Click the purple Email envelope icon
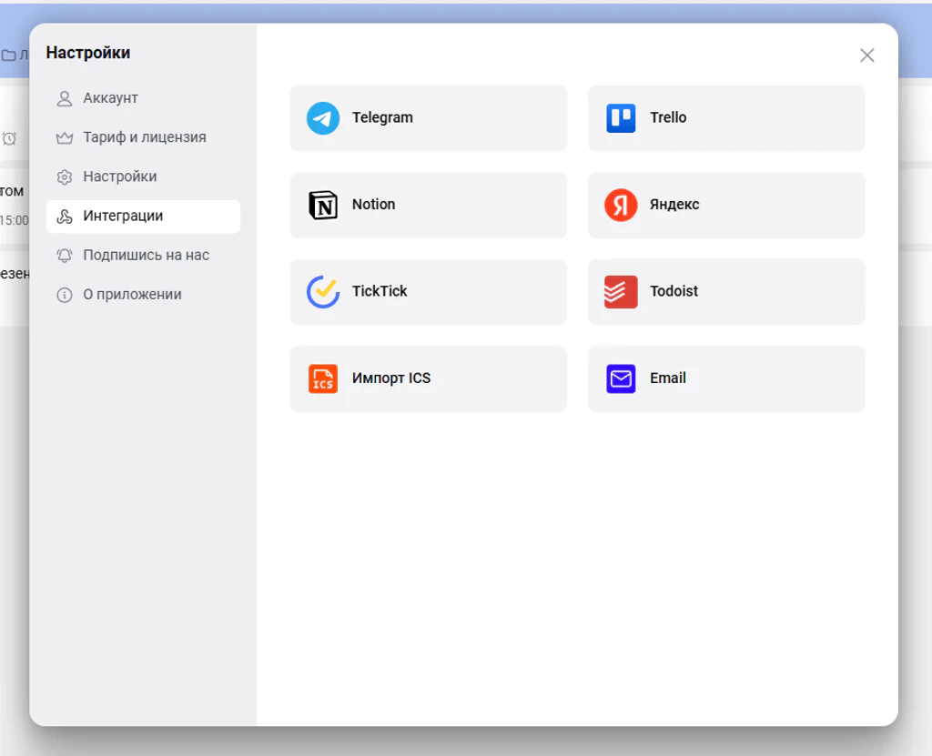Viewport: 932px width, 756px height. tap(621, 378)
